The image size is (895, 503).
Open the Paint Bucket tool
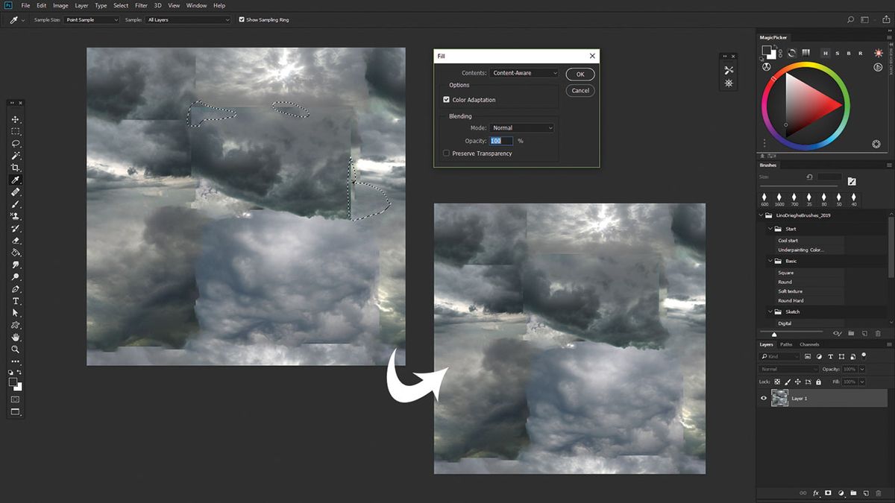[x=16, y=253]
